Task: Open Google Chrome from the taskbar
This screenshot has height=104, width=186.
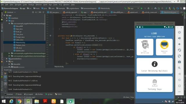Action: coord(19,101)
